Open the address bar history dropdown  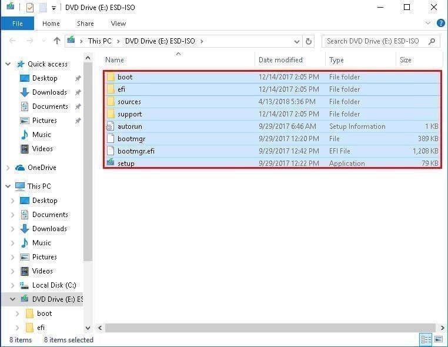[x=297, y=42]
